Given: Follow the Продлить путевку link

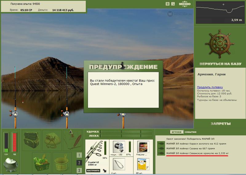Looking at the screenshot, I should click(x=210, y=87).
